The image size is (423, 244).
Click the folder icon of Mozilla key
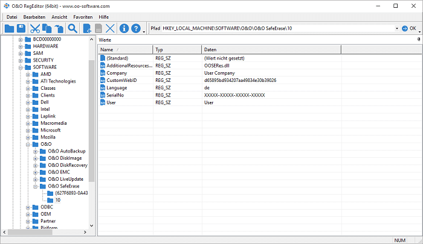[35, 137]
